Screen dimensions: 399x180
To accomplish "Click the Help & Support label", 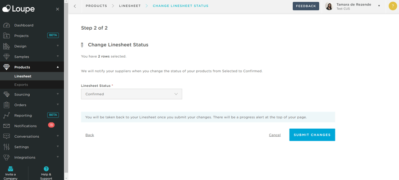I will [x=46, y=176].
